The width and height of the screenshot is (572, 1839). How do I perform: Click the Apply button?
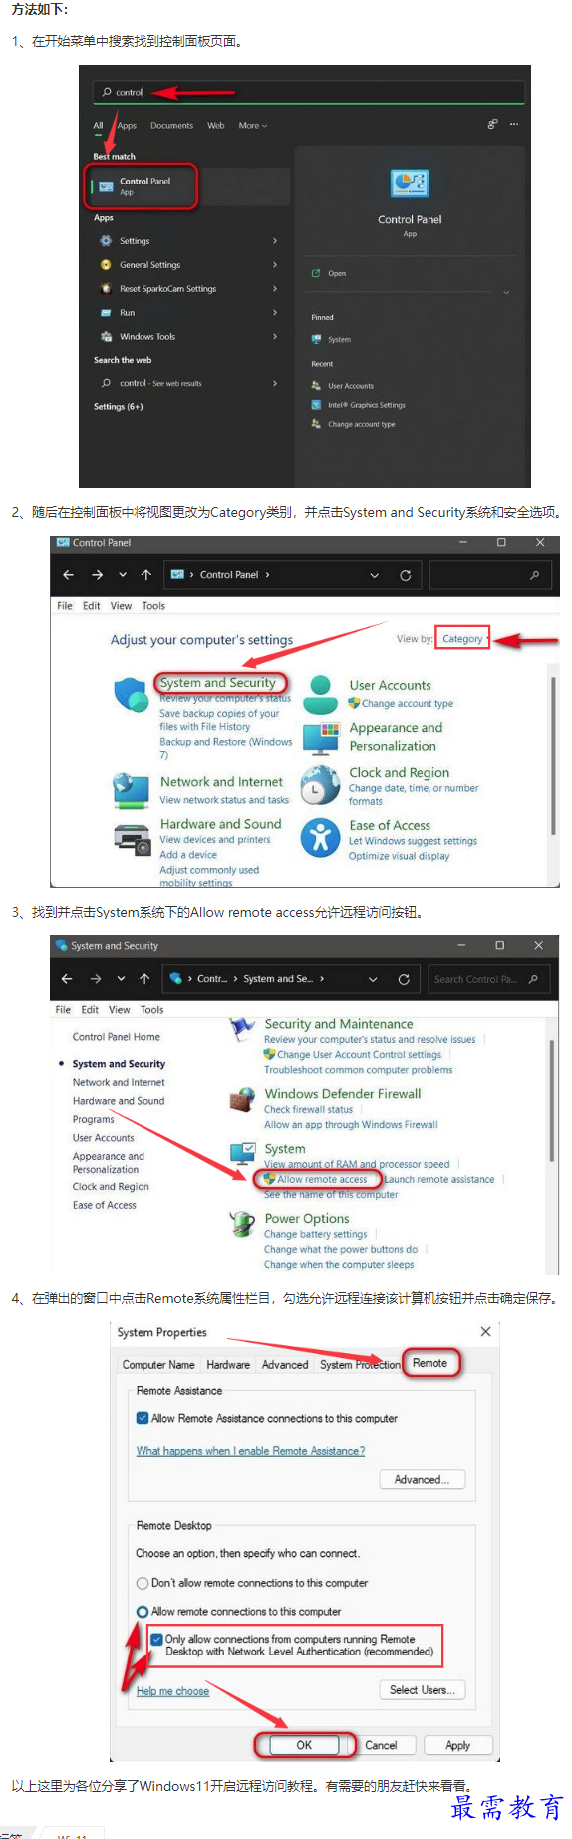(458, 1745)
